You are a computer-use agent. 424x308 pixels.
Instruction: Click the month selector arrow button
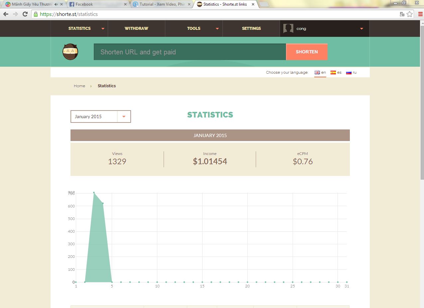click(x=124, y=116)
